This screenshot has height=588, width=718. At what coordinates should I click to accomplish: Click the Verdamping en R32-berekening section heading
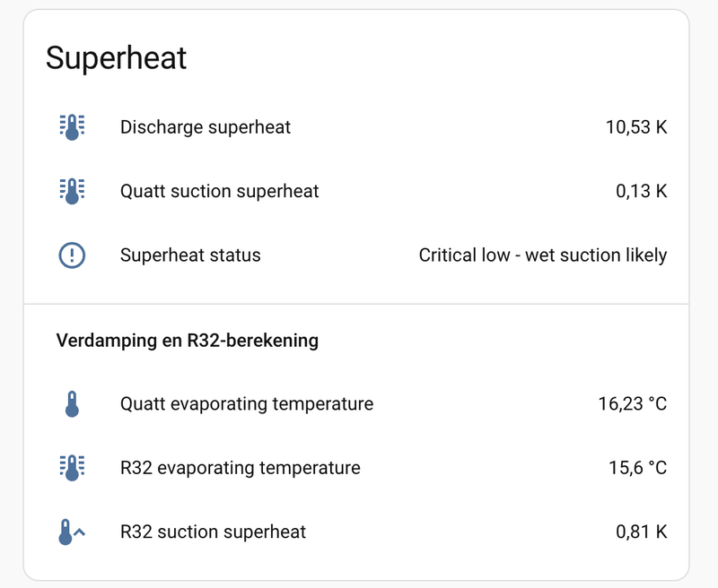pos(188,341)
